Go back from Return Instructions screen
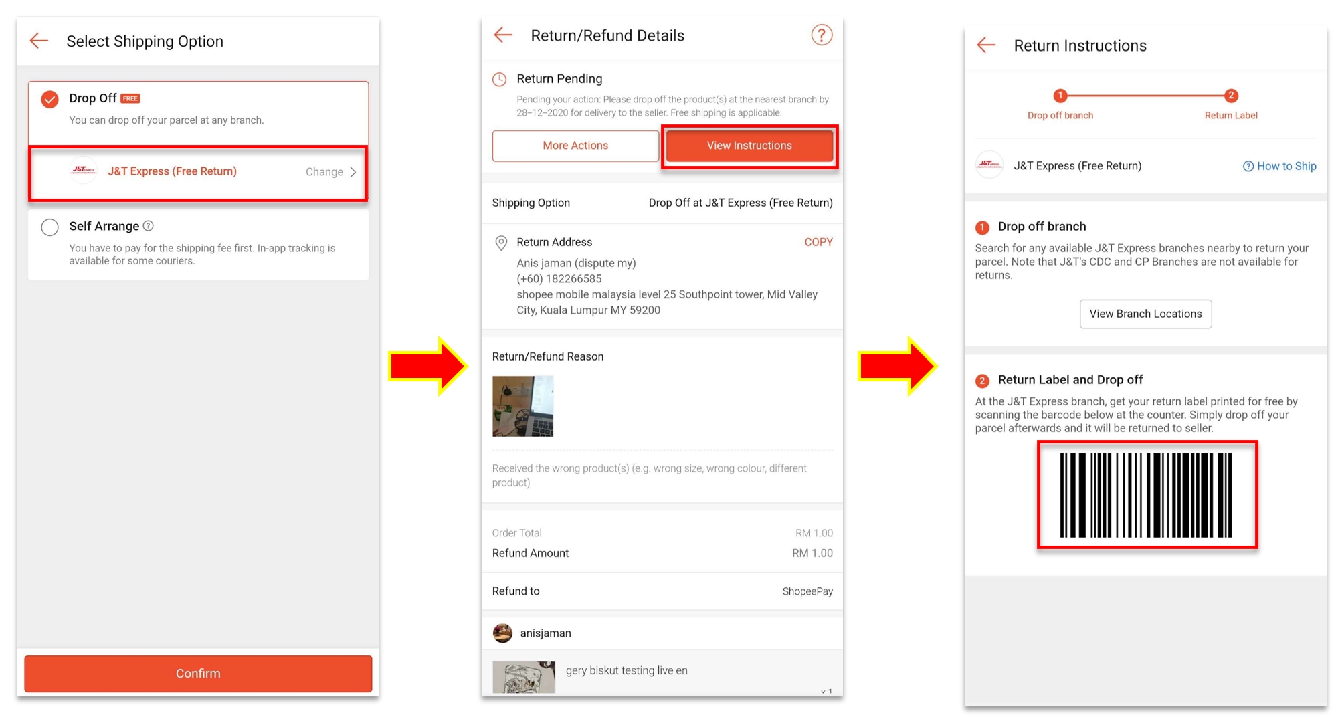This screenshot has height=717, width=1336. point(986,45)
